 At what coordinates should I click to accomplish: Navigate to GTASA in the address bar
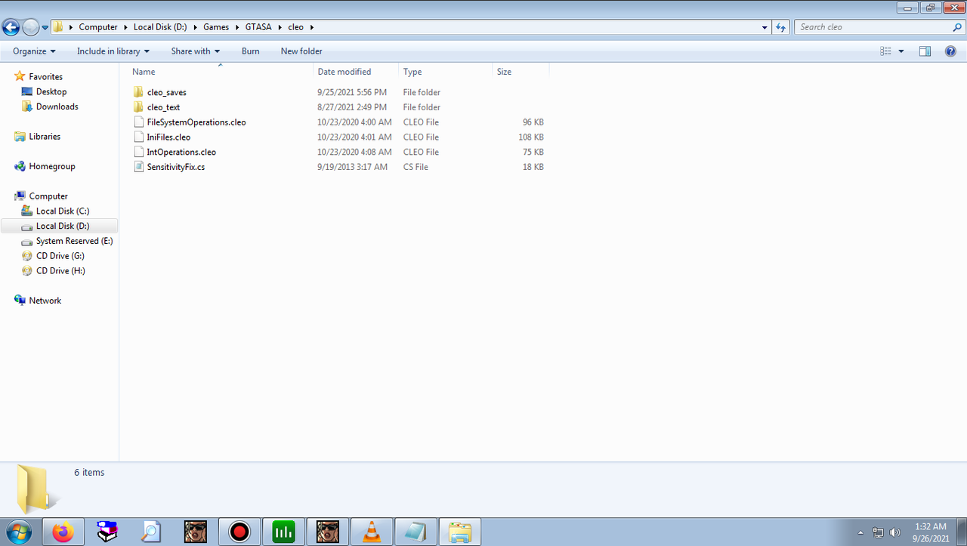[x=258, y=27]
